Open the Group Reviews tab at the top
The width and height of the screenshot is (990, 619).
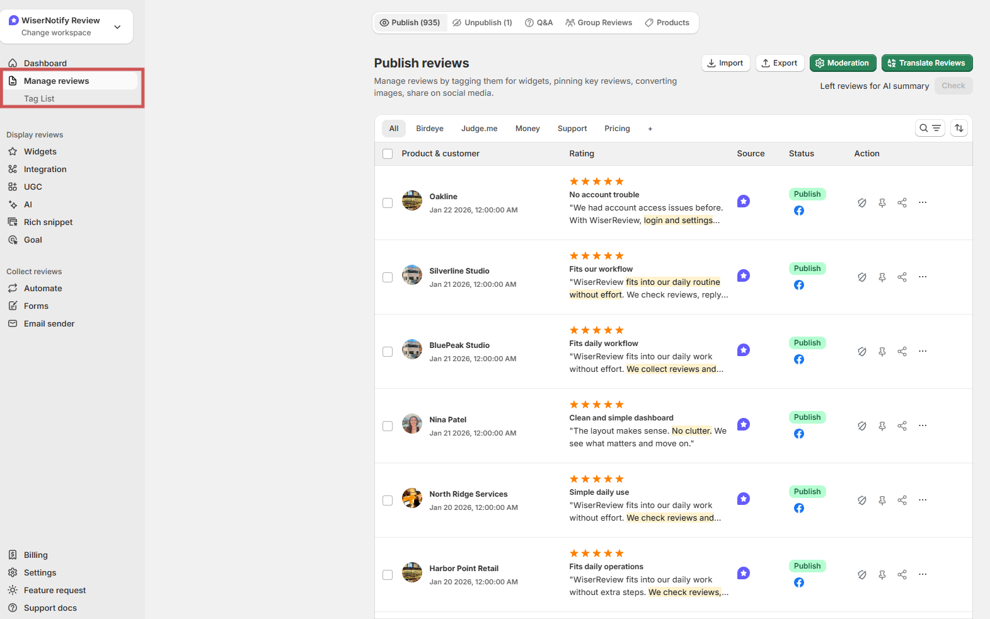click(x=599, y=22)
